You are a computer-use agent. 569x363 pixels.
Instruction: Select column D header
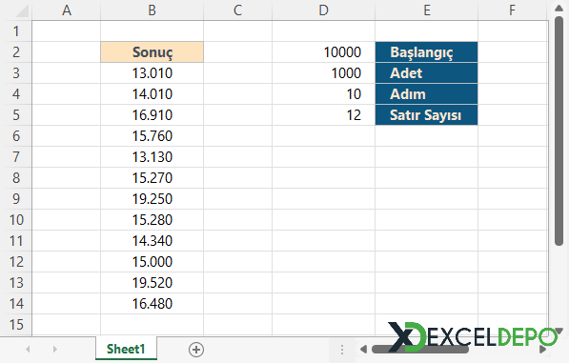pyautogui.click(x=324, y=10)
